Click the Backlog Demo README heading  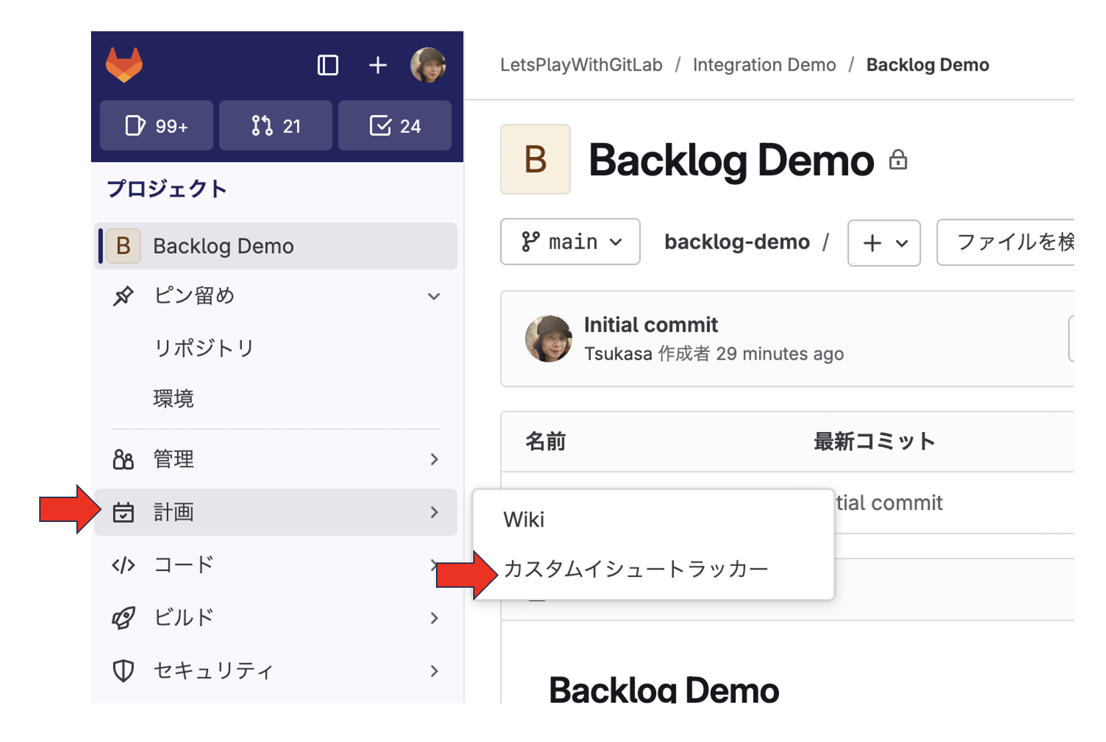pyautogui.click(x=664, y=689)
